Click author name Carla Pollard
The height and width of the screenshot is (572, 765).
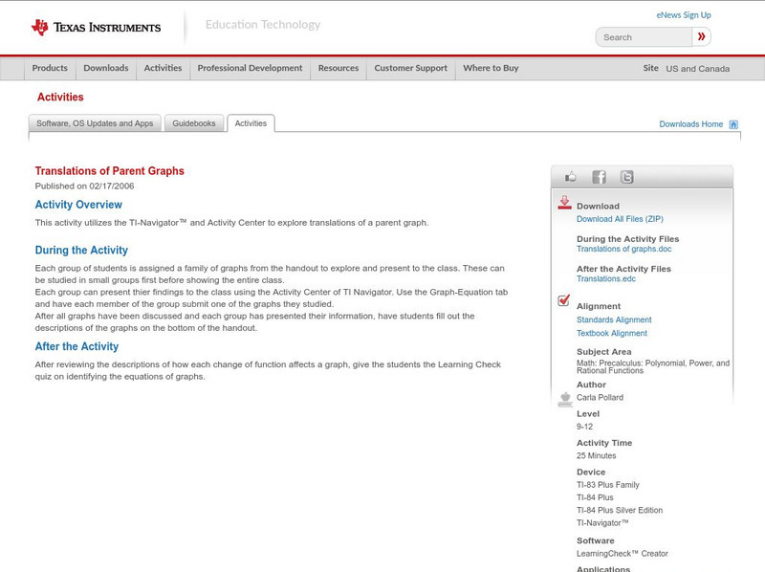(x=601, y=397)
